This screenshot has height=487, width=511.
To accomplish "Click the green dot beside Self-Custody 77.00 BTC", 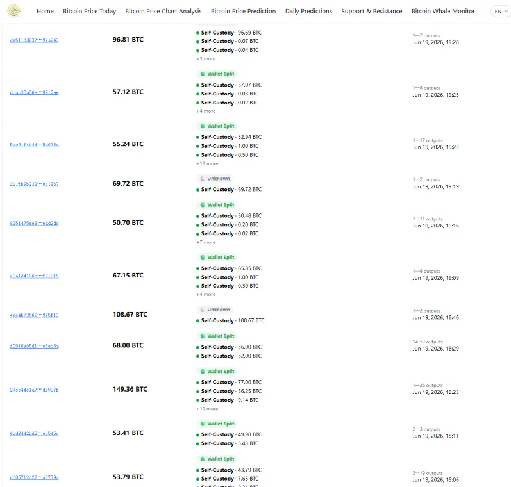I will 197,383.
